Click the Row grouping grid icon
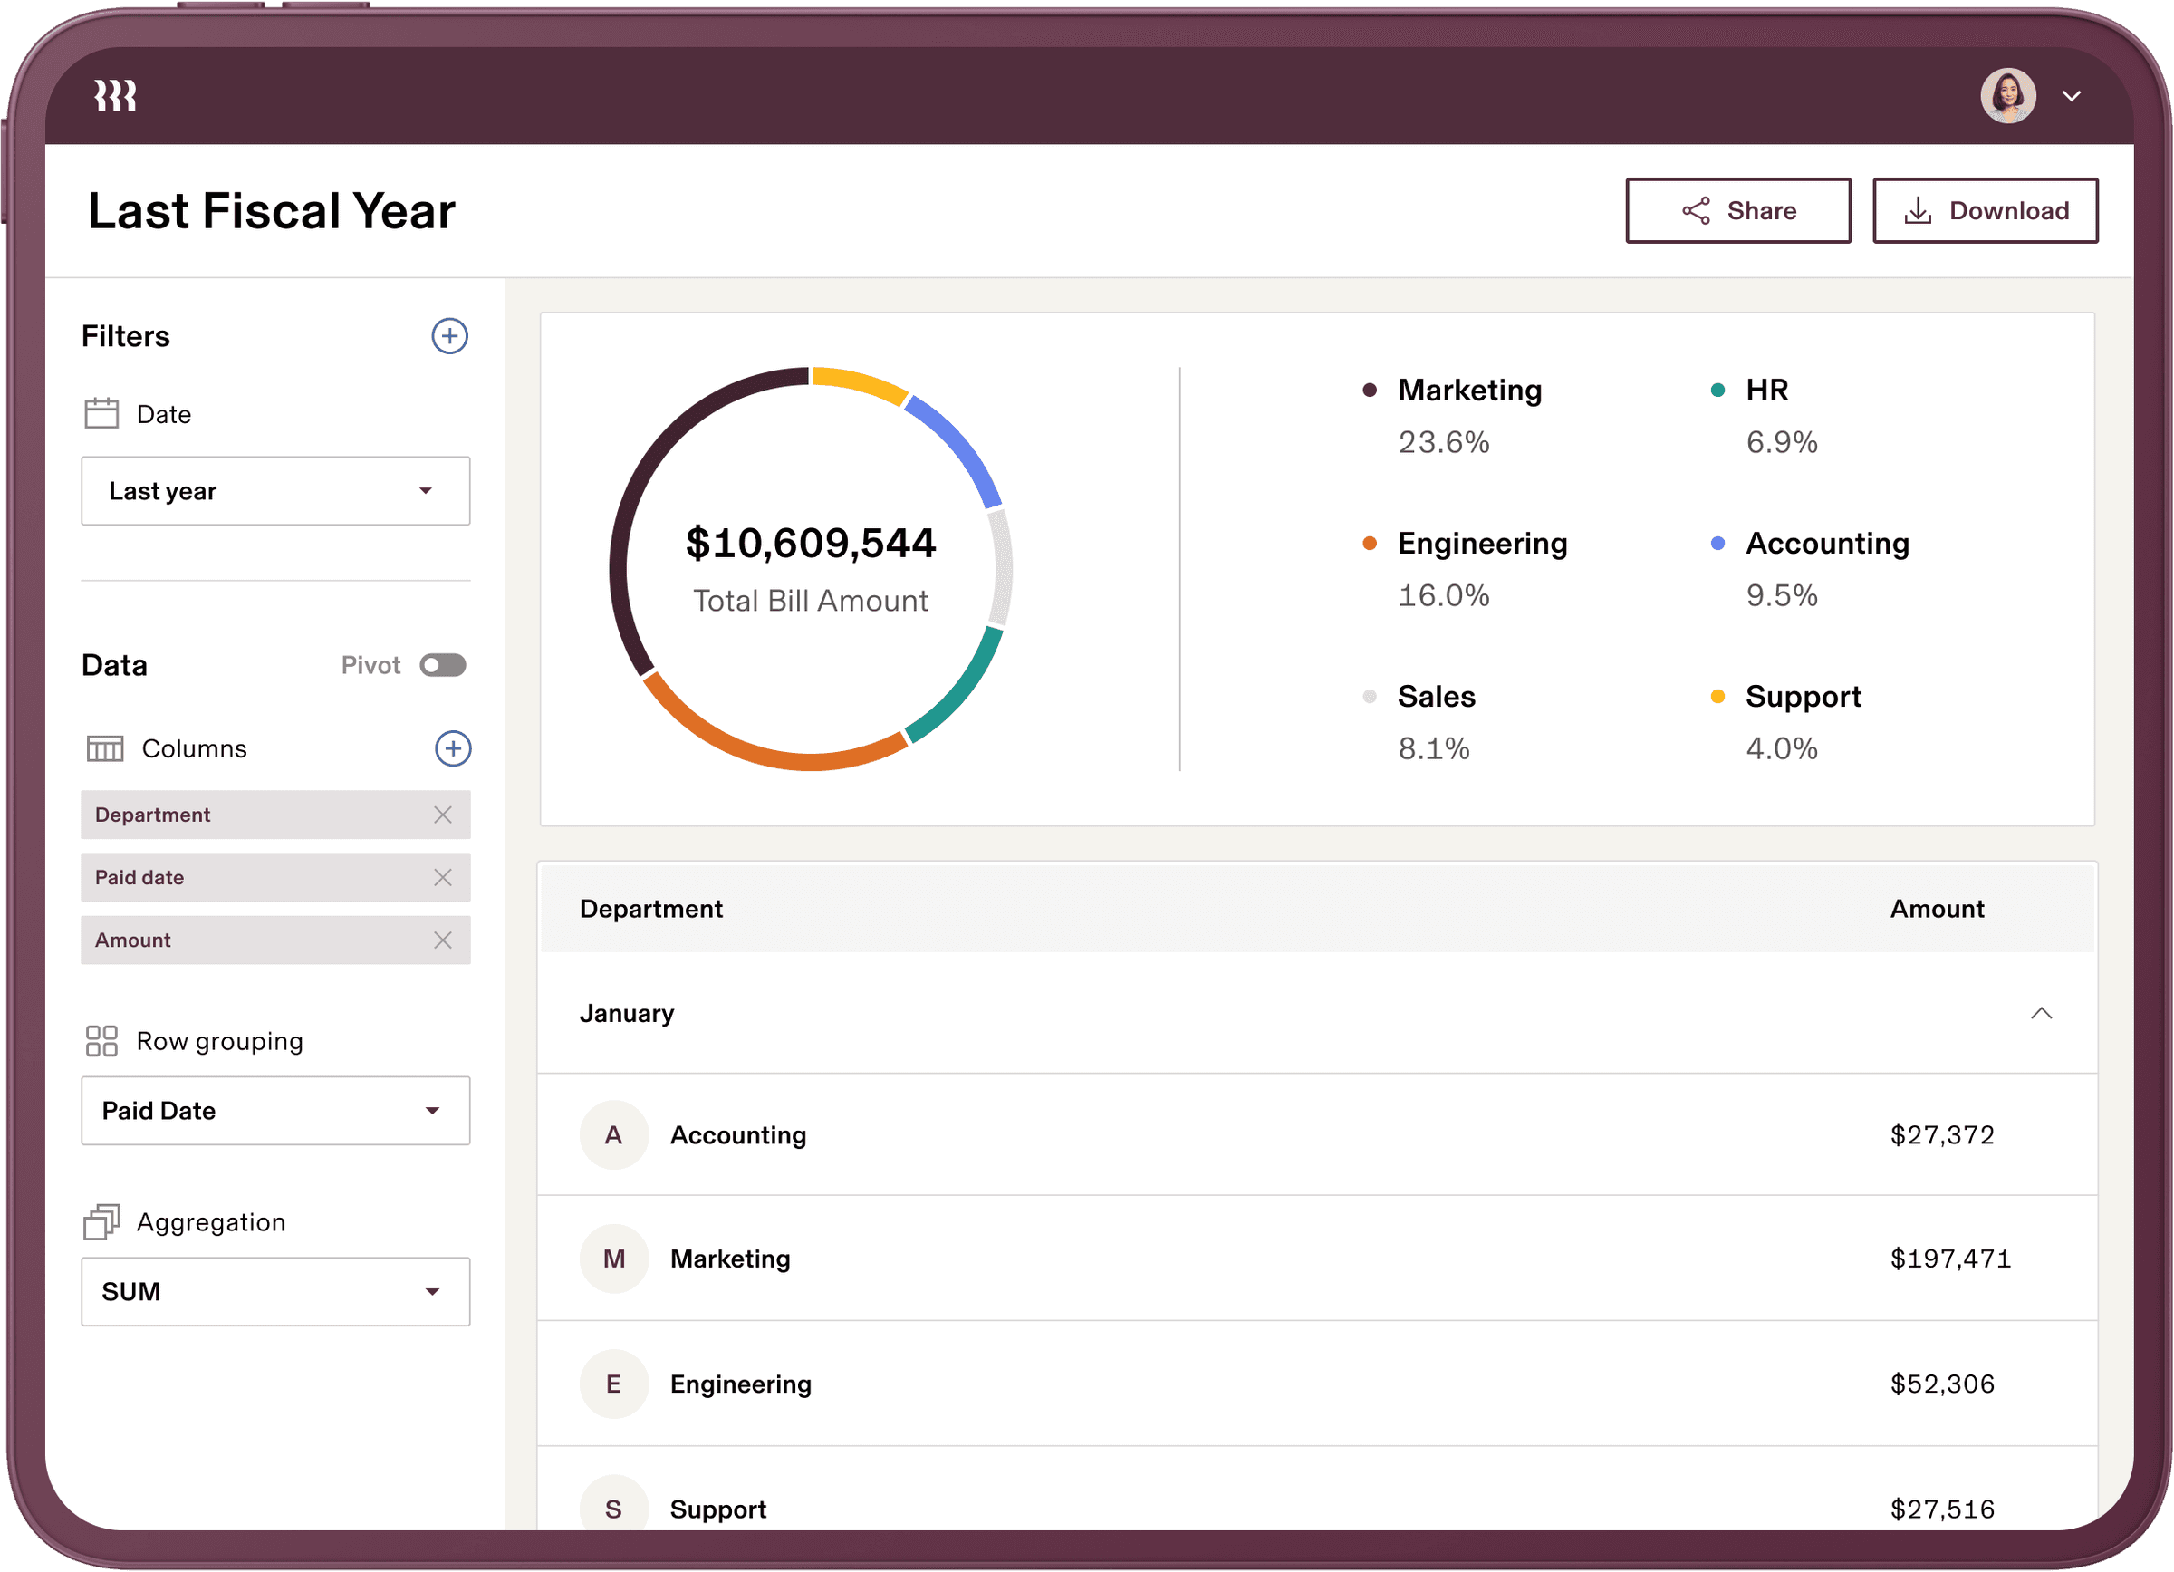 101,1041
